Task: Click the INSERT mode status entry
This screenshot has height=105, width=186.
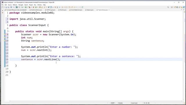Action: (x=112, y=103)
